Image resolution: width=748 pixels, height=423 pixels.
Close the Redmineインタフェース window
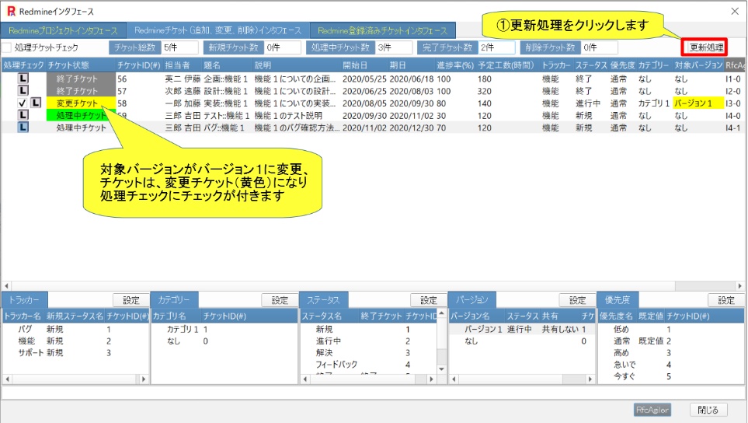(x=735, y=11)
